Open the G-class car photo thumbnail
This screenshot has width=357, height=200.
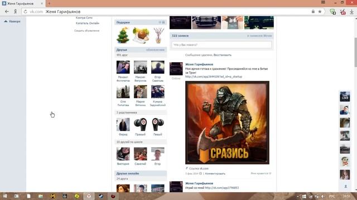coord(206,22)
